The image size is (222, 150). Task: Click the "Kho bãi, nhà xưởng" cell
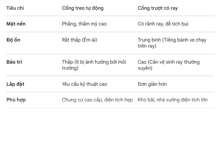tap(173, 100)
